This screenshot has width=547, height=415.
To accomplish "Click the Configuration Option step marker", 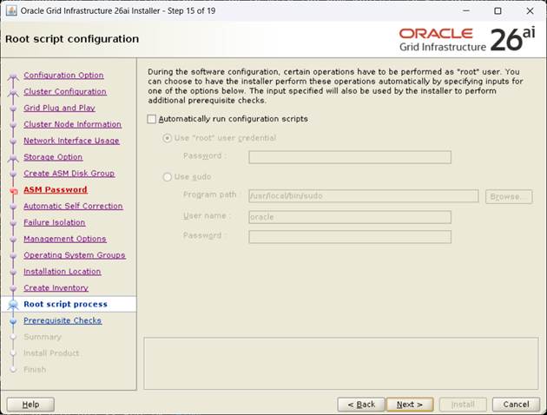I will pos(13,76).
